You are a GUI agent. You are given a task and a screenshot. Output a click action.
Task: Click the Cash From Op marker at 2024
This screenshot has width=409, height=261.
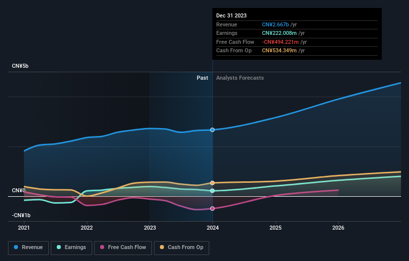point(212,183)
